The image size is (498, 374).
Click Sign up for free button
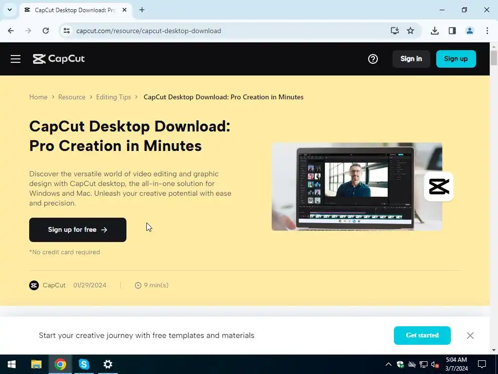coord(78,230)
